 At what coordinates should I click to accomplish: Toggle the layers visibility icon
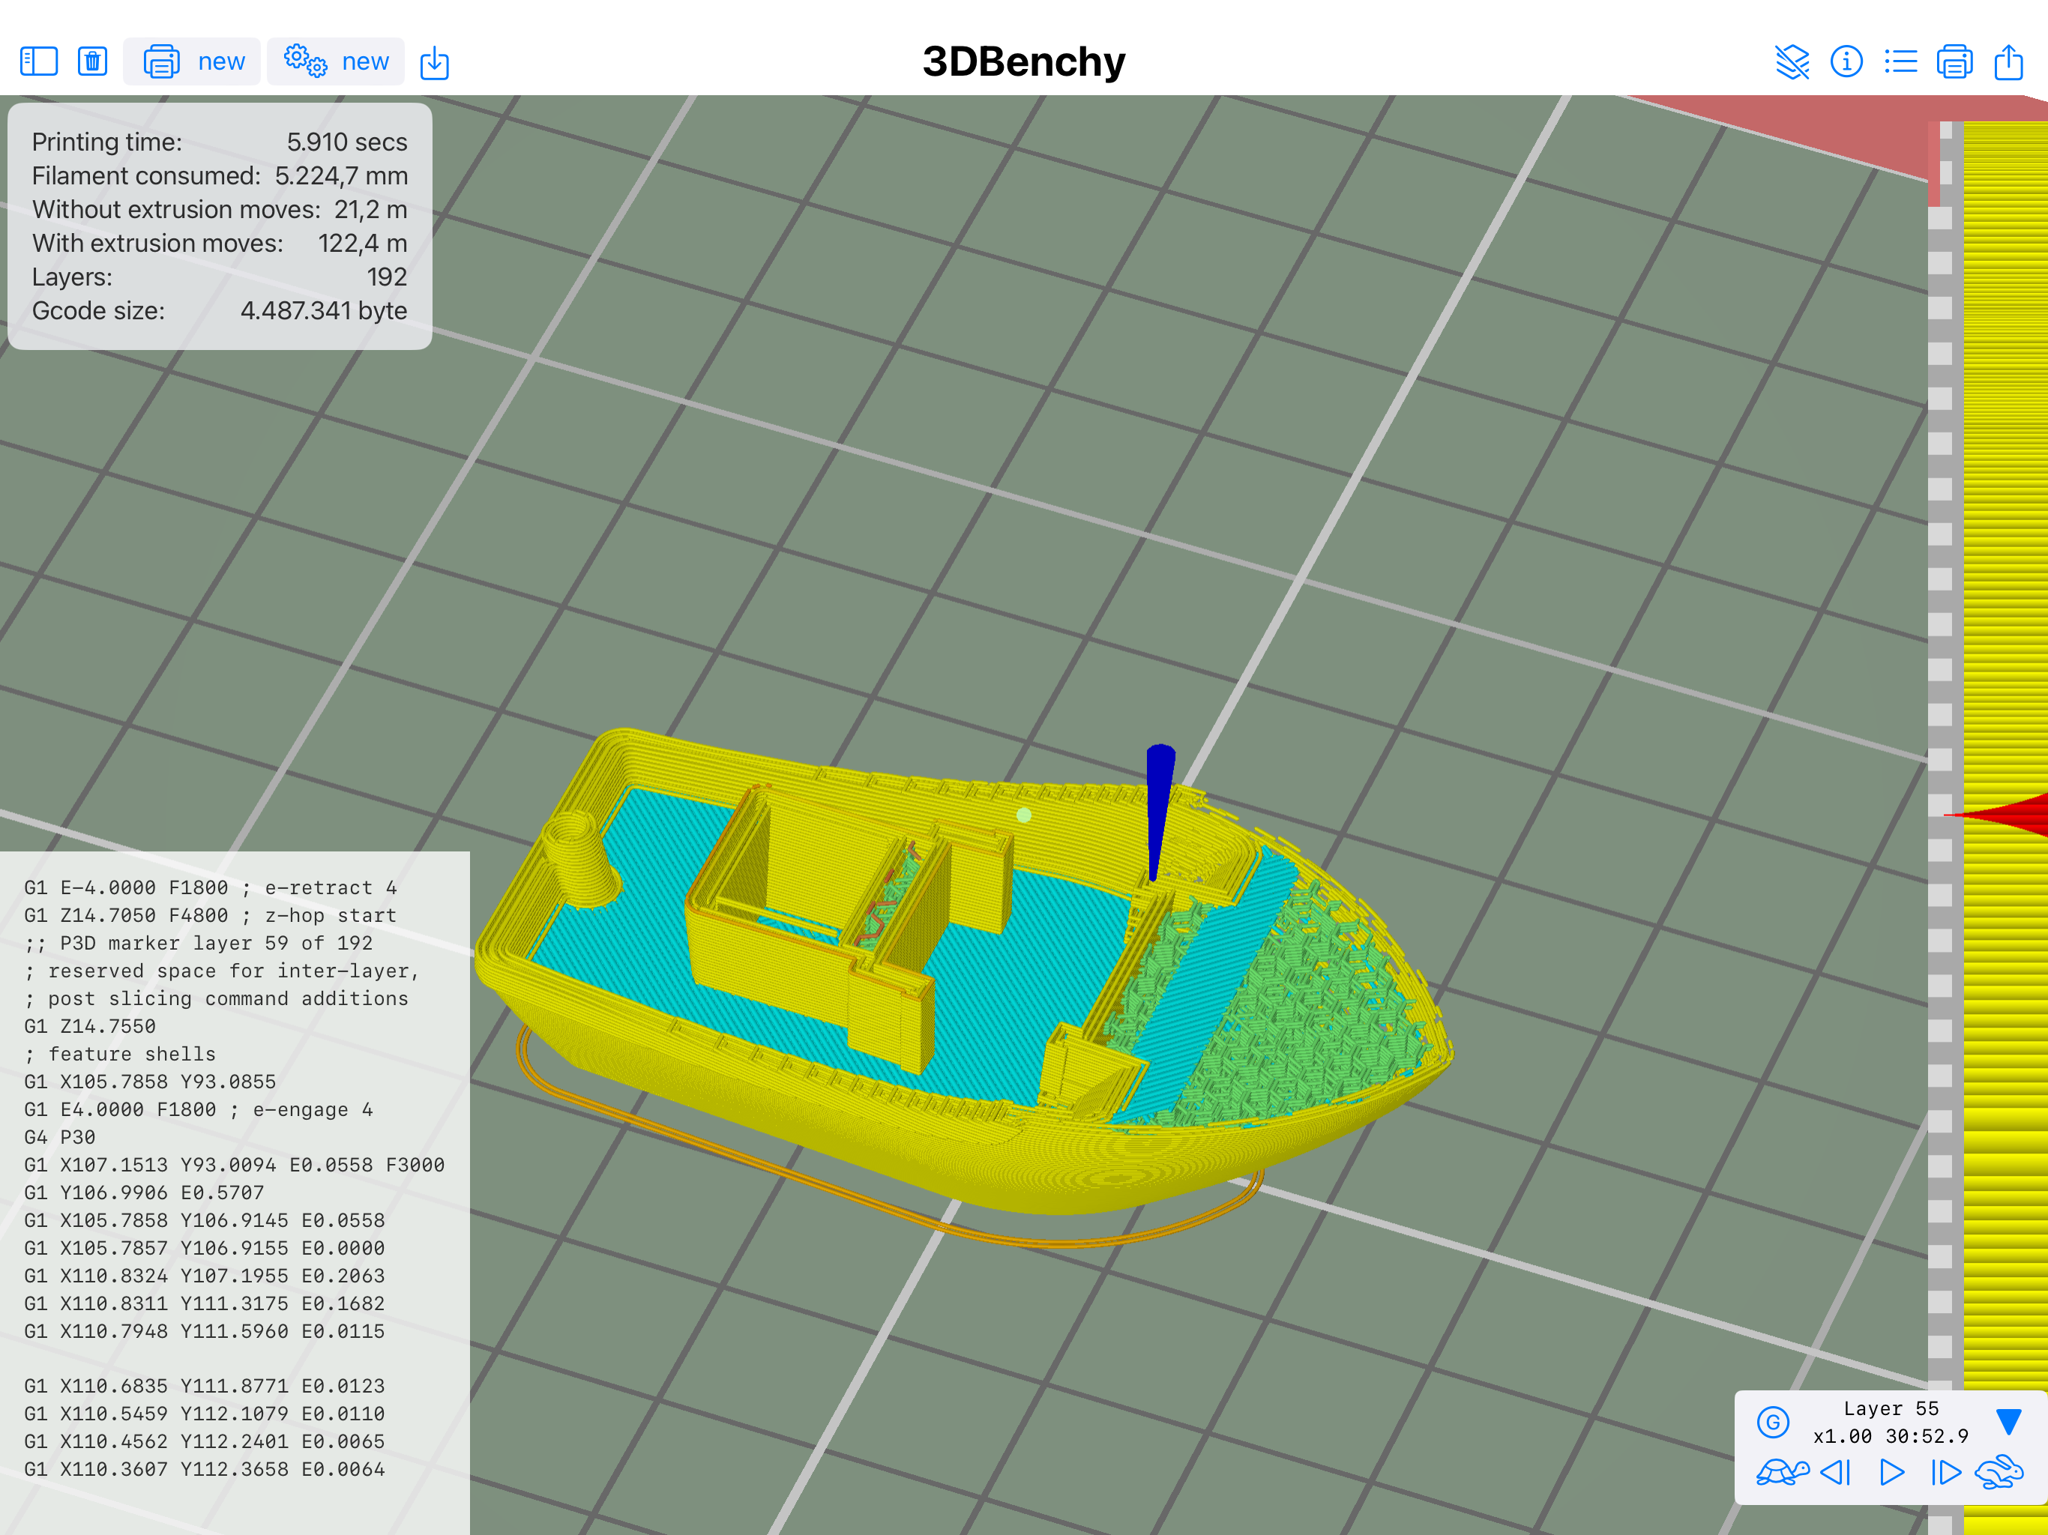coord(1792,62)
